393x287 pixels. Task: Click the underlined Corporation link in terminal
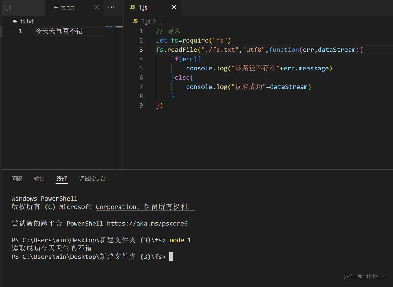coord(116,207)
